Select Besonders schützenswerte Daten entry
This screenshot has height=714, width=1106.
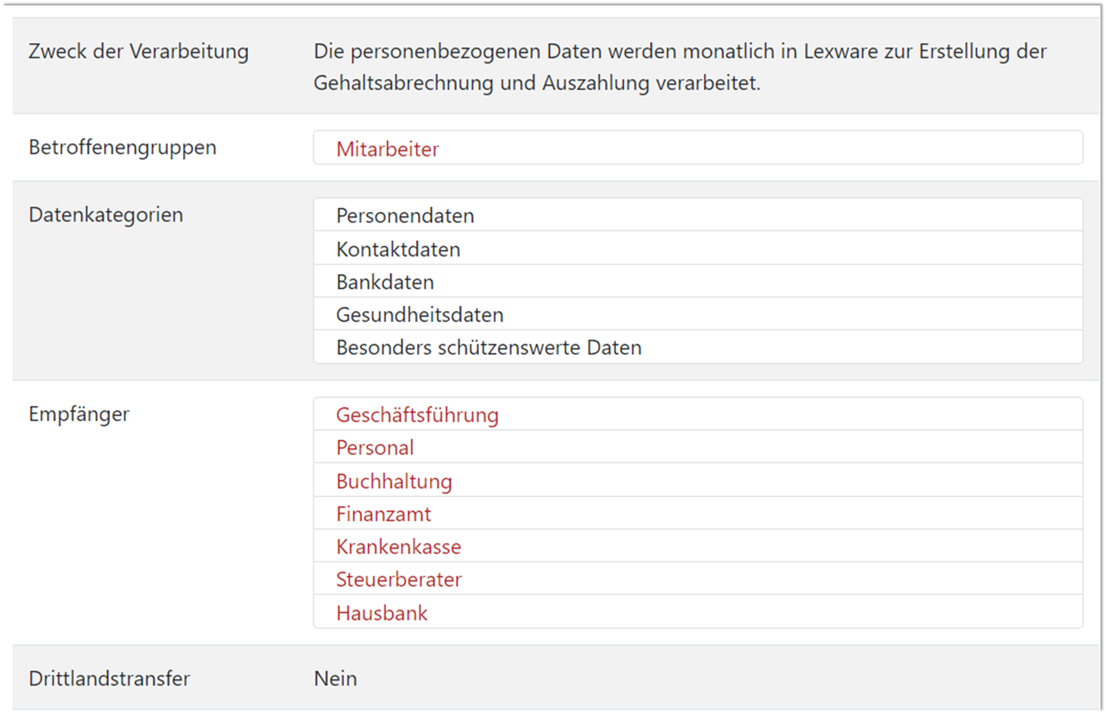(489, 347)
